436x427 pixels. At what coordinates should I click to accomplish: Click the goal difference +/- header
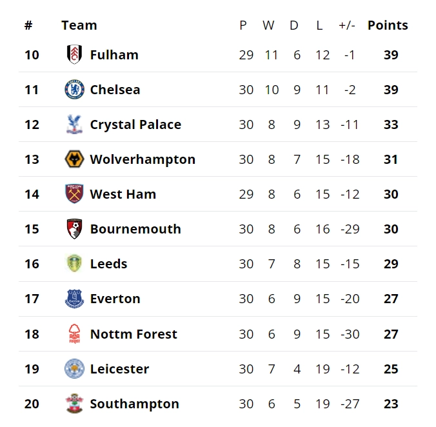tap(346, 25)
